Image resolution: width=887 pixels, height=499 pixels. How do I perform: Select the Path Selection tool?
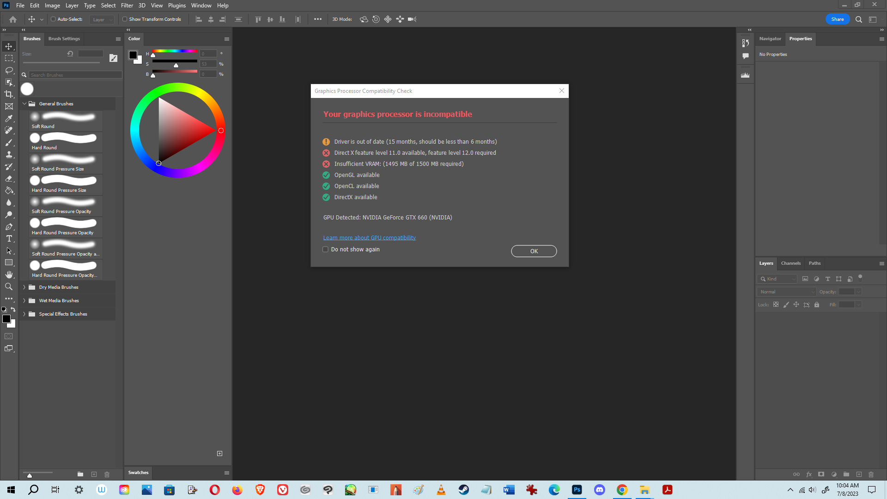click(9, 250)
